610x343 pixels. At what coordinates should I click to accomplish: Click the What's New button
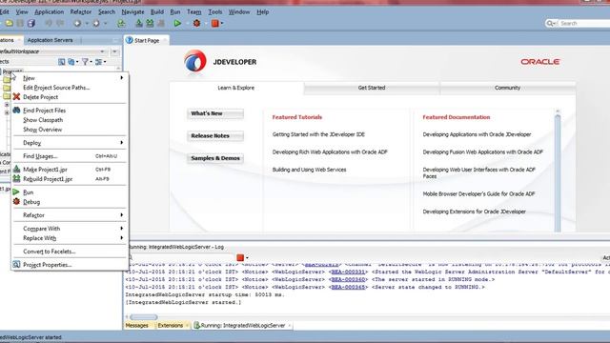pos(215,113)
